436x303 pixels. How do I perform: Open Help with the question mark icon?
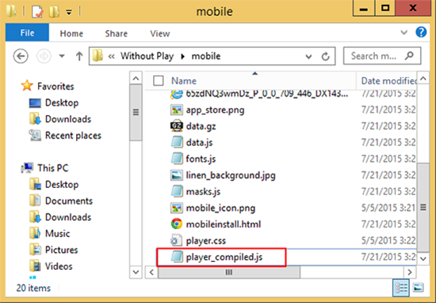tap(421, 33)
